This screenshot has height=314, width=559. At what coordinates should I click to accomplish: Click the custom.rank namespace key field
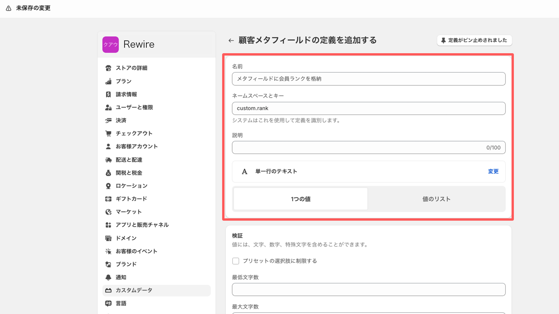(x=368, y=108)
